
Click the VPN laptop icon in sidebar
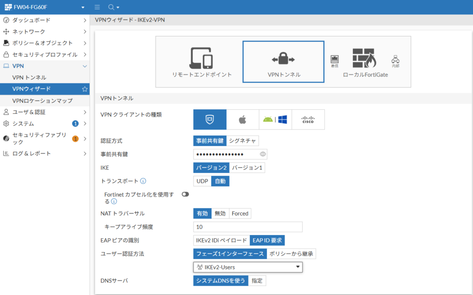point(6,66)
